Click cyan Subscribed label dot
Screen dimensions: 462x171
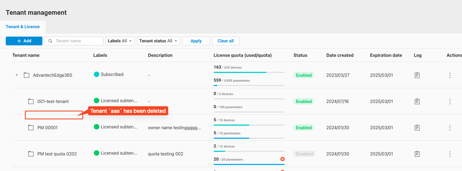[97, 74]
